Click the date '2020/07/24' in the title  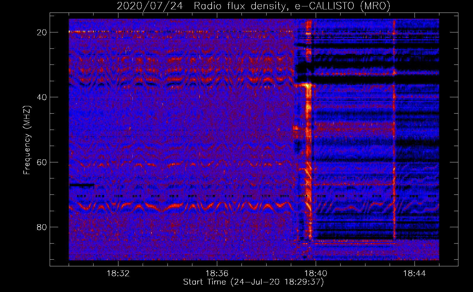click(150, 6)
